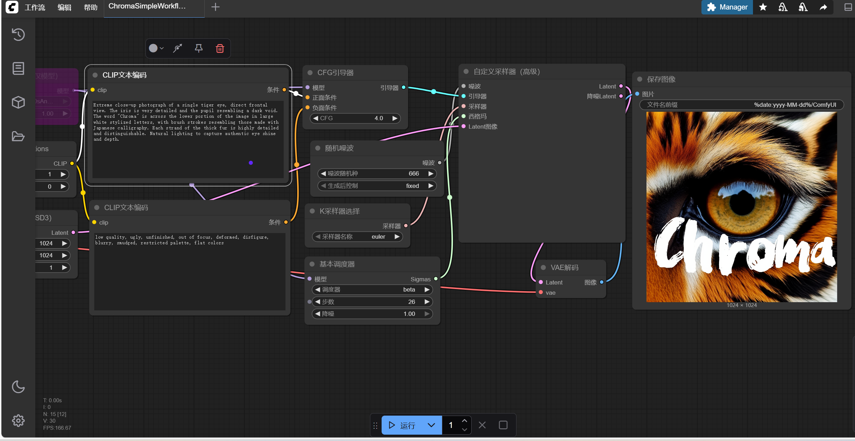This screenshot has width=855, height=441.
Task: Collapse the CFG引导器 node dot
Action: tap(310, 73)
